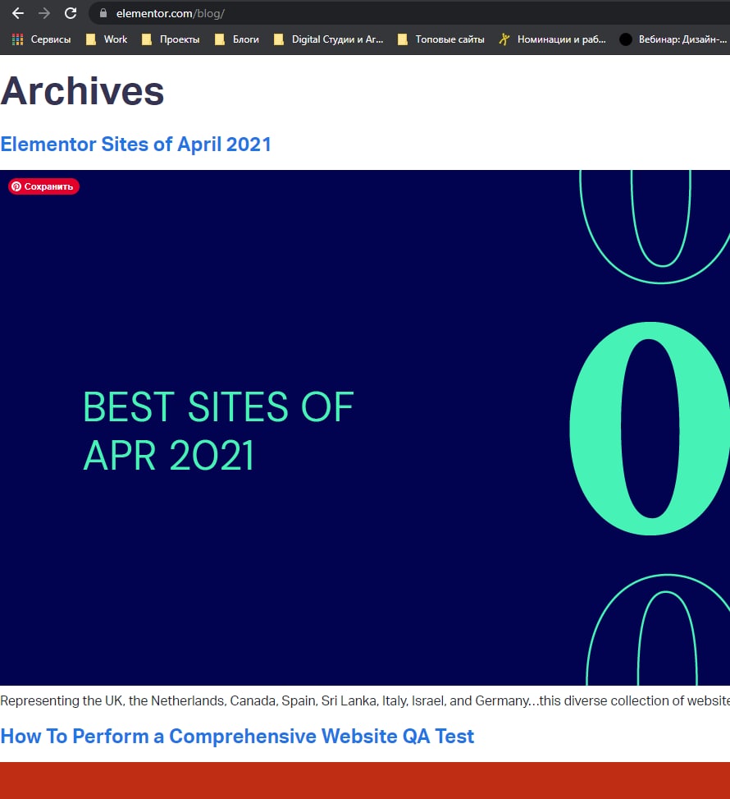Click the Best Sites of Apr 2021 image
Viewport: 730px width, 799px height.
365,428
